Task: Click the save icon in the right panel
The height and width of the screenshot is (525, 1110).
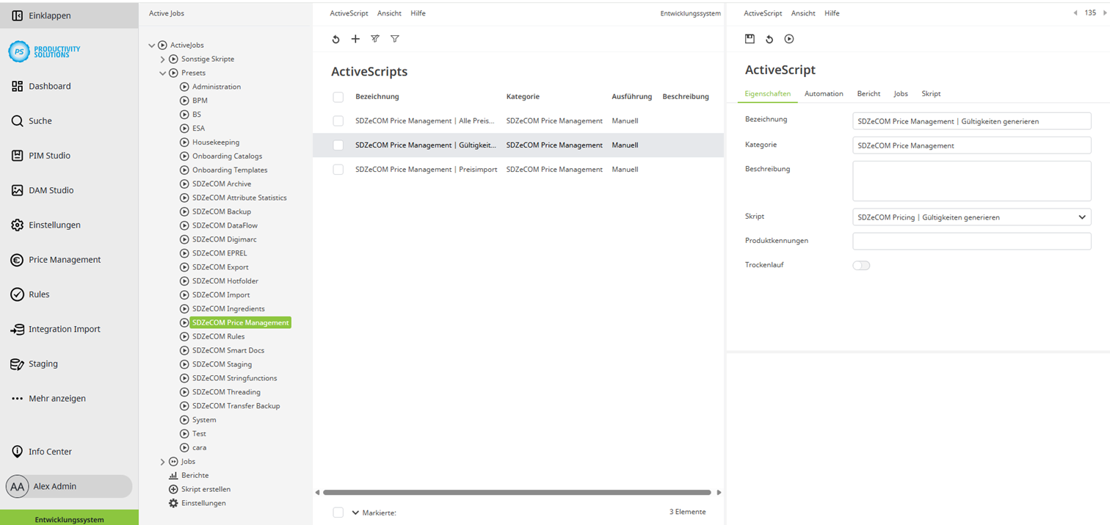Action: coord(750,39)
